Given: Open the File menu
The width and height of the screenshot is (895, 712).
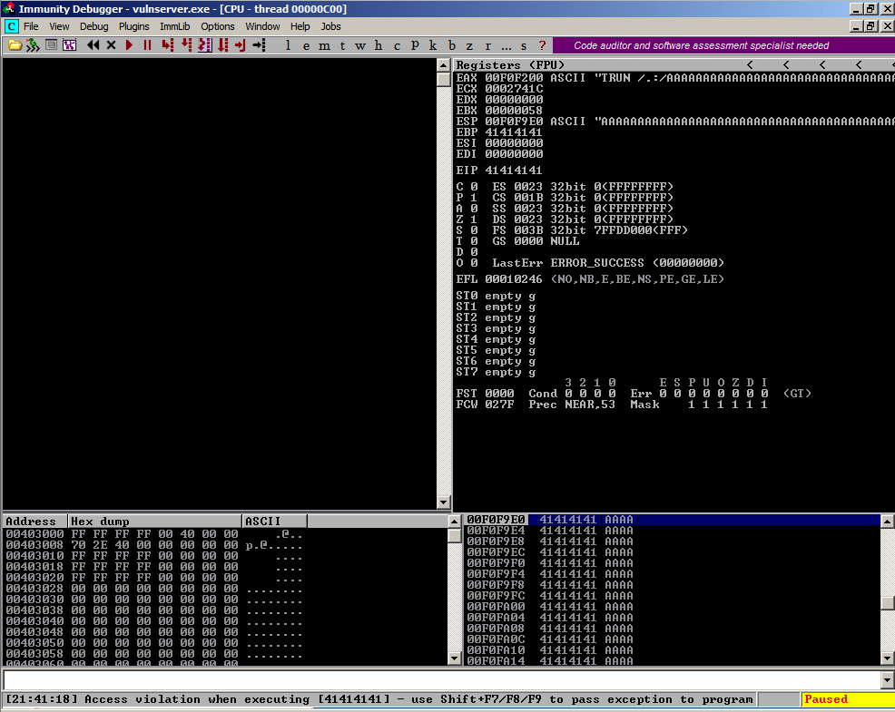Looking at the screenshot, I should [31, 26].
